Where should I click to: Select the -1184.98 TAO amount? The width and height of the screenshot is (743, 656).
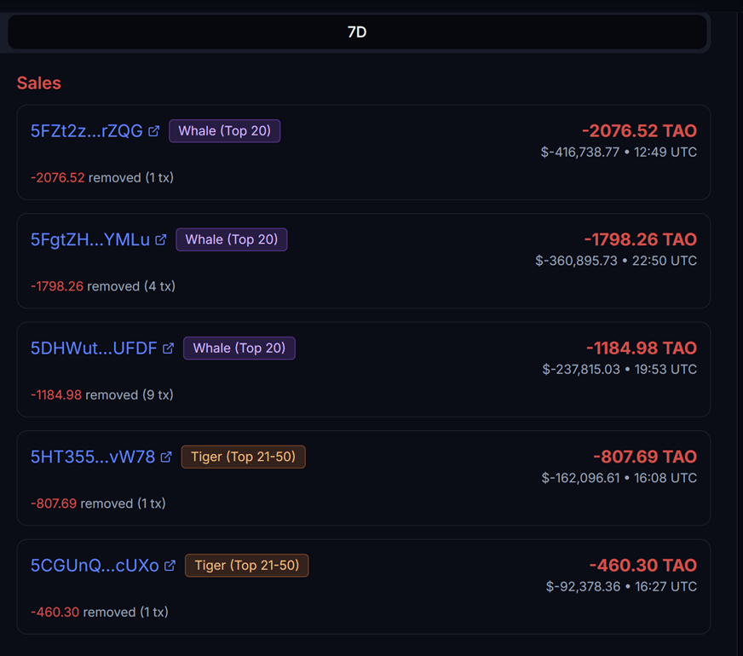(642, 348)
